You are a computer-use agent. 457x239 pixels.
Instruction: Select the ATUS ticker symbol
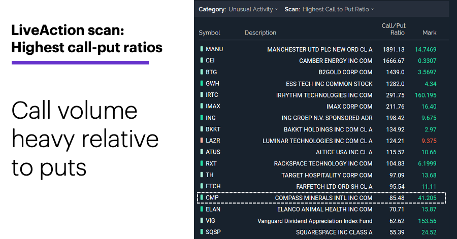[x=213, y=152]
